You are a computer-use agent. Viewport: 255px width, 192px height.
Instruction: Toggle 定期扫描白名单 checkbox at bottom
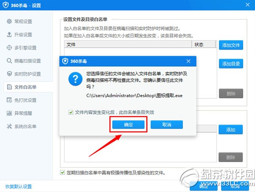[x=62, y=173]
